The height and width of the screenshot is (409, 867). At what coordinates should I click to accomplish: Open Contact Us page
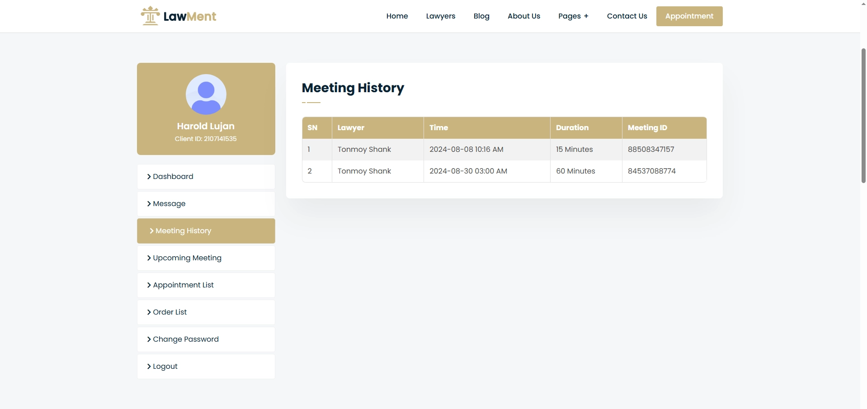point(627,16)
